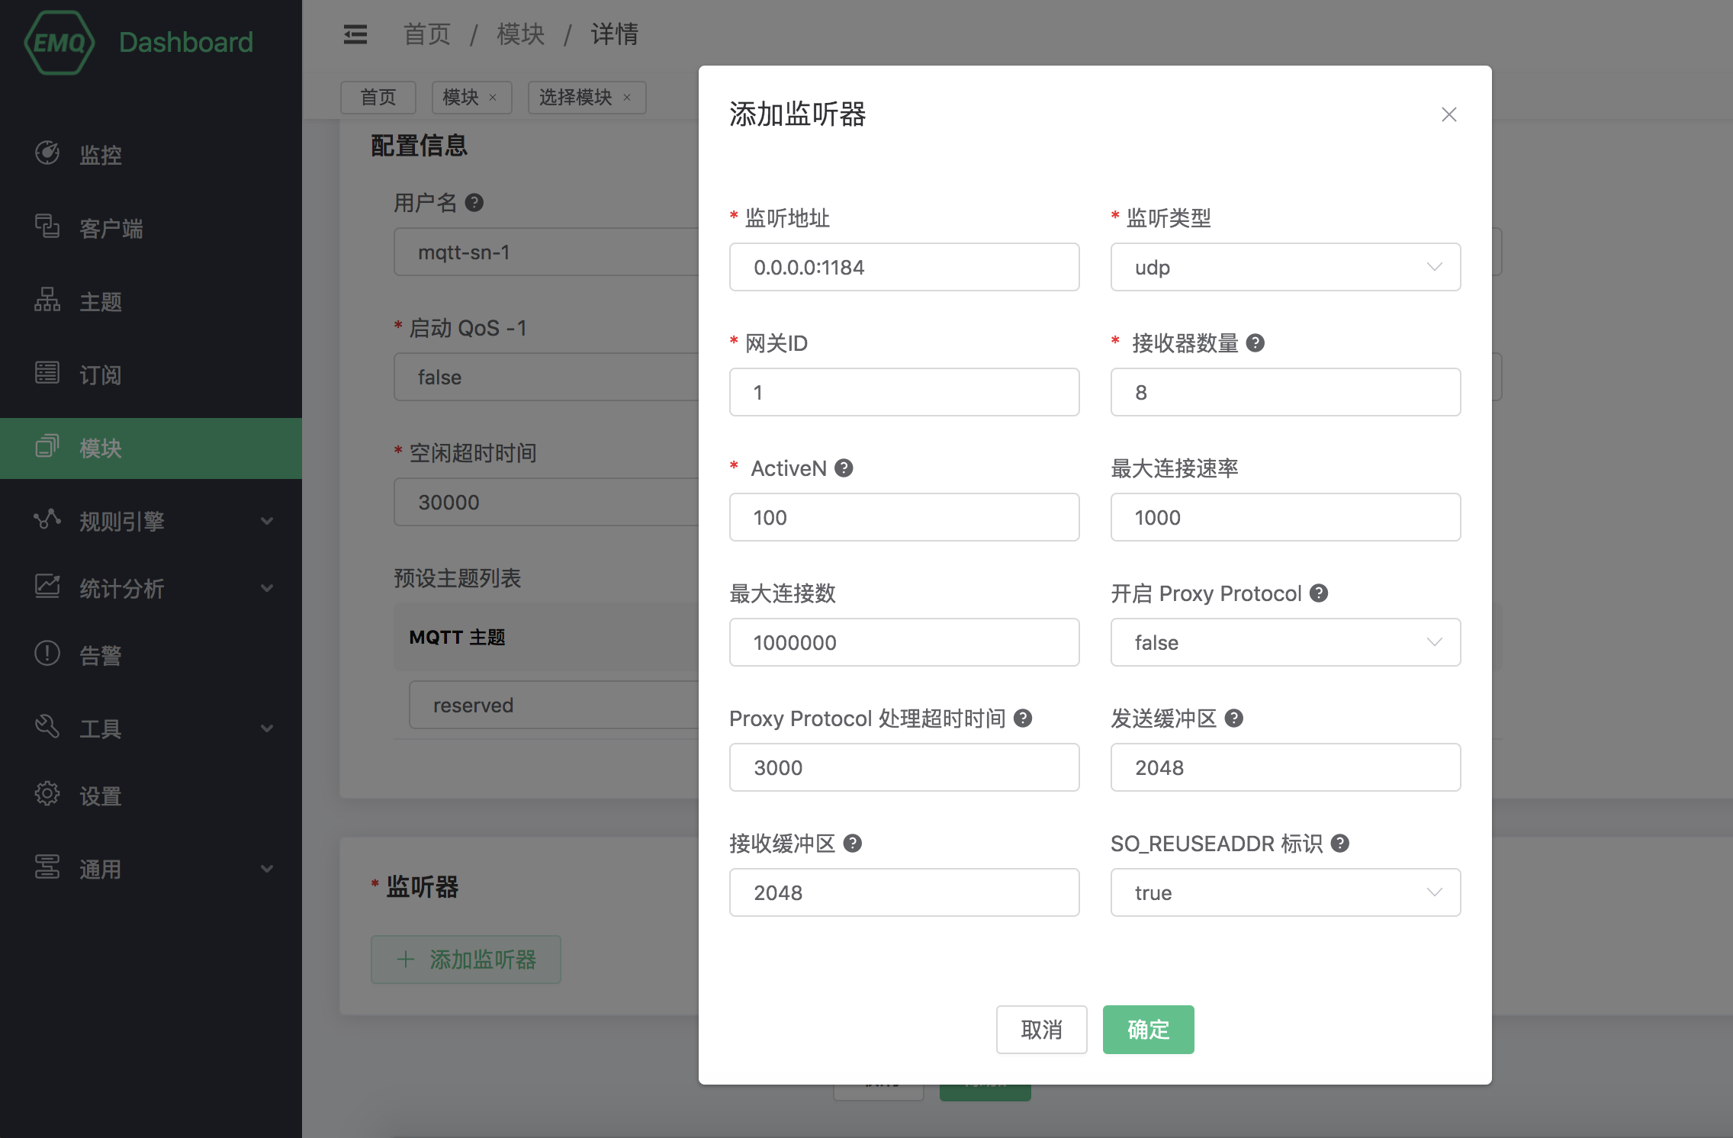Image resolution: width=1733 pixels, height=1138 pixels.
Task: Click the 接收缓冲区 help icon
Action: pyautogui.click(x=852, y=843)
